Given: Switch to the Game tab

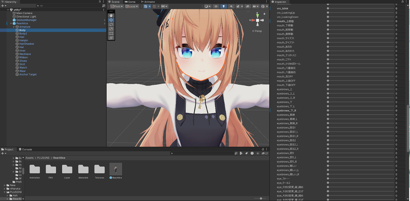Looking at the screenshot, I should [130, 2].
